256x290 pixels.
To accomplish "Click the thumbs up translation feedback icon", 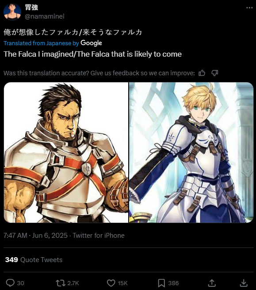I will 202,73.
